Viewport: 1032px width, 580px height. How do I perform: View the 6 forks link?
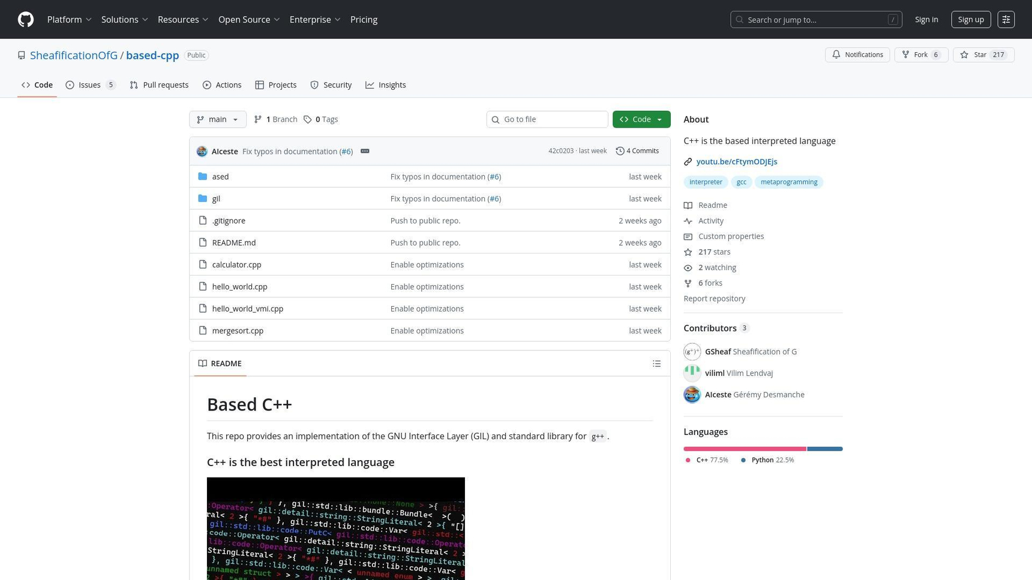coord(703,283)
